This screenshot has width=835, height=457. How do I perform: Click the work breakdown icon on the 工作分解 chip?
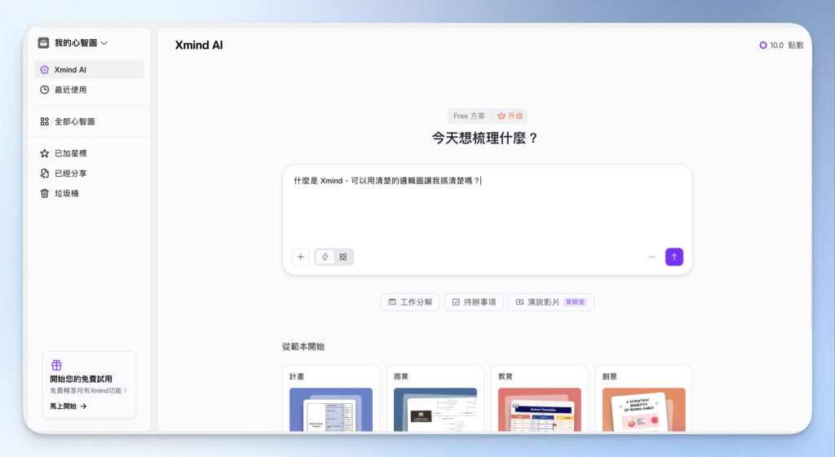pos(392,302)
